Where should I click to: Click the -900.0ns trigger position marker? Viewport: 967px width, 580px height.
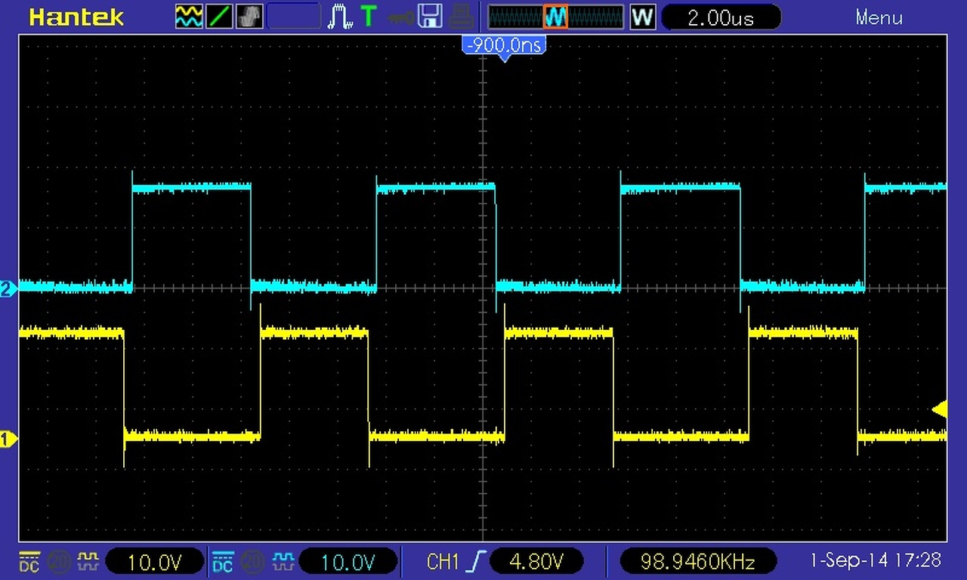point(504,48)
